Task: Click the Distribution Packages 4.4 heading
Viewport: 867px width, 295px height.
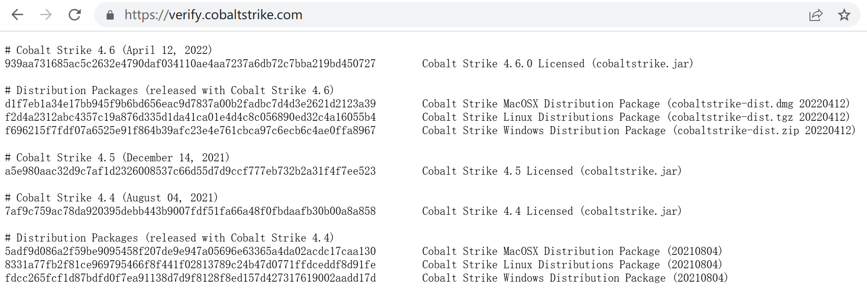Action: click(169, 238)
